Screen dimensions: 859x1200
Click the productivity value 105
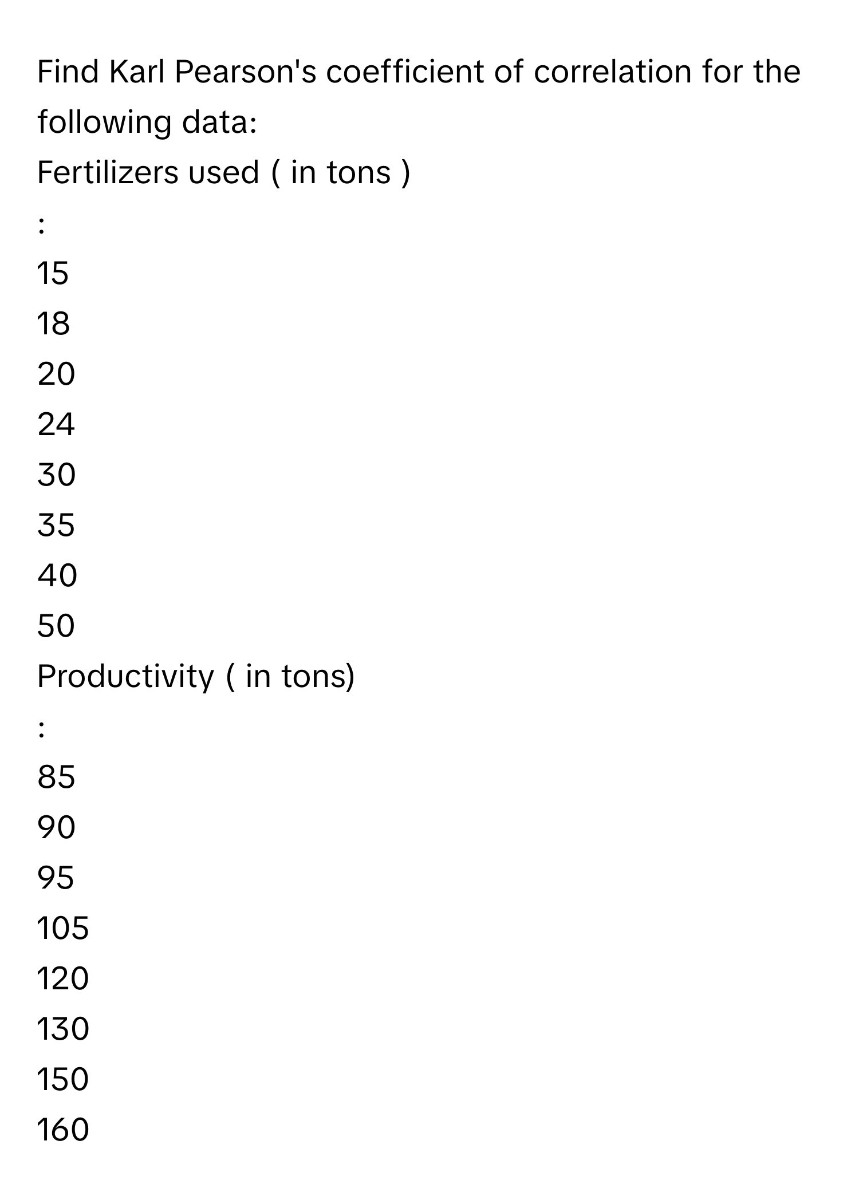pyautogui.click(x=63, y=928)
